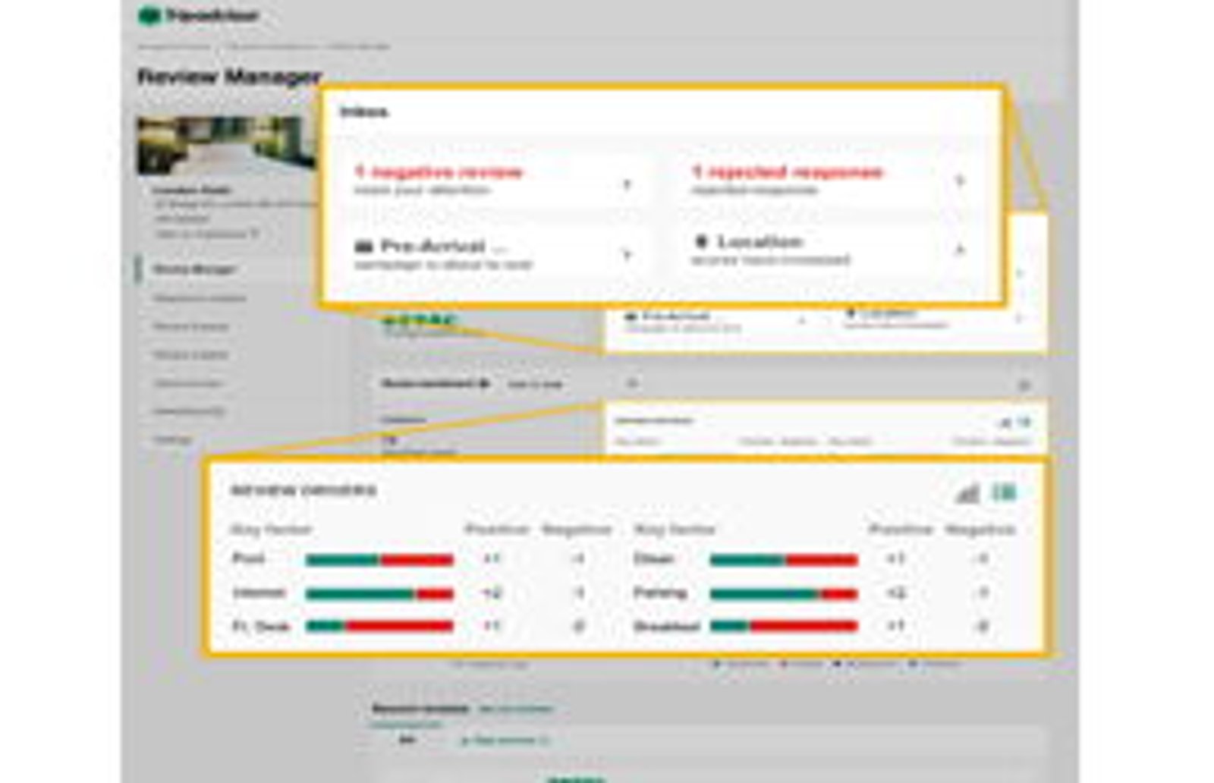The width and height of the screenshot is (1214, 783).
Task: Select the Parking key factor row label
Action: 660,593
